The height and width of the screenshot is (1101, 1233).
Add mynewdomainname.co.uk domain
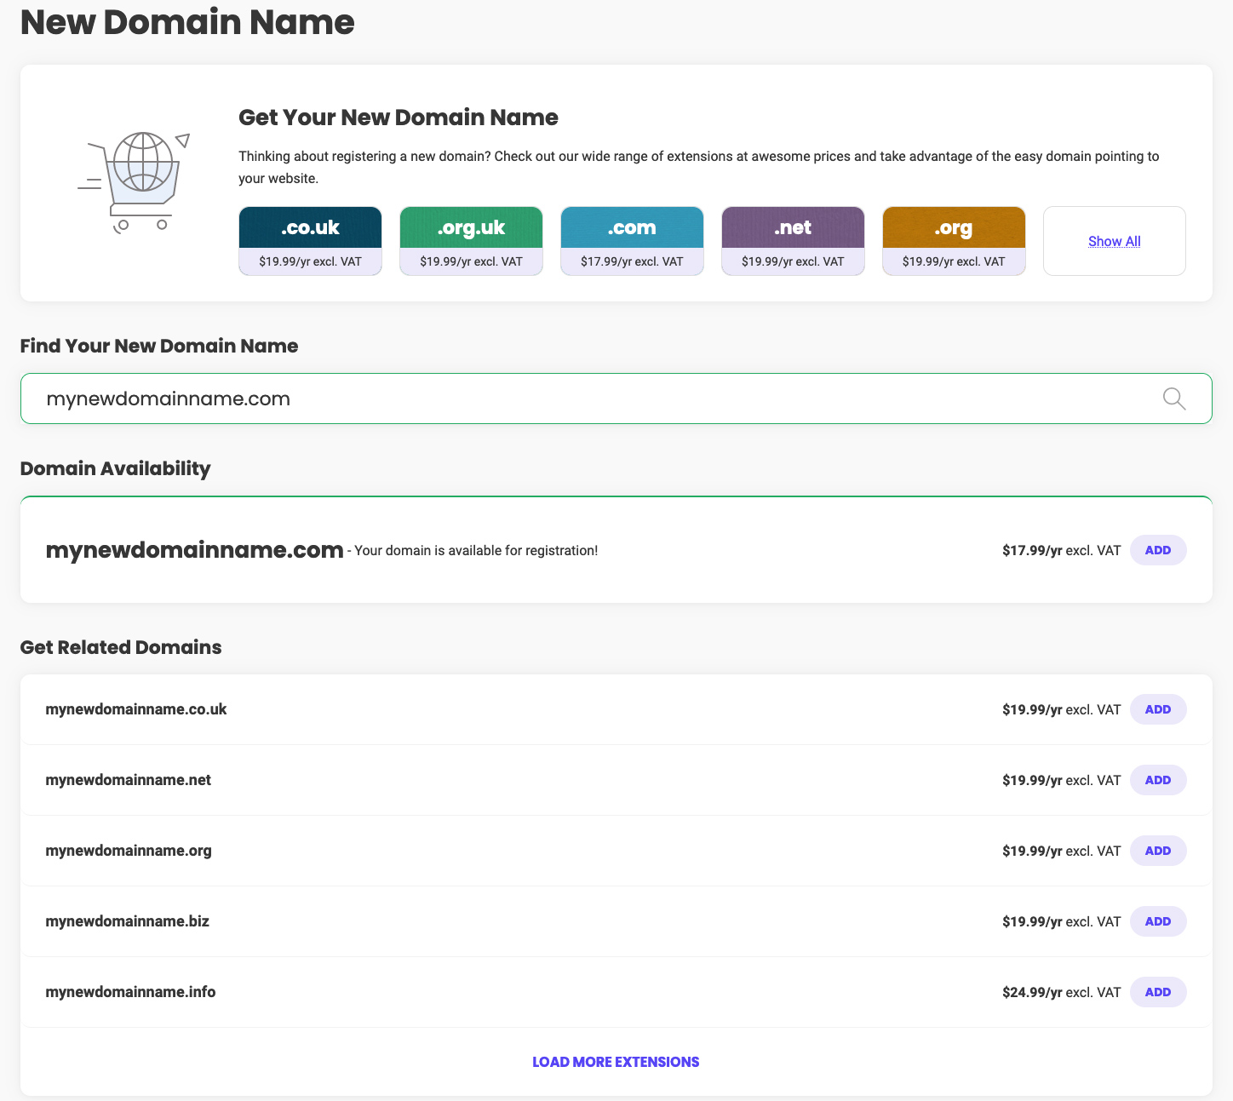pos(1158,709)
